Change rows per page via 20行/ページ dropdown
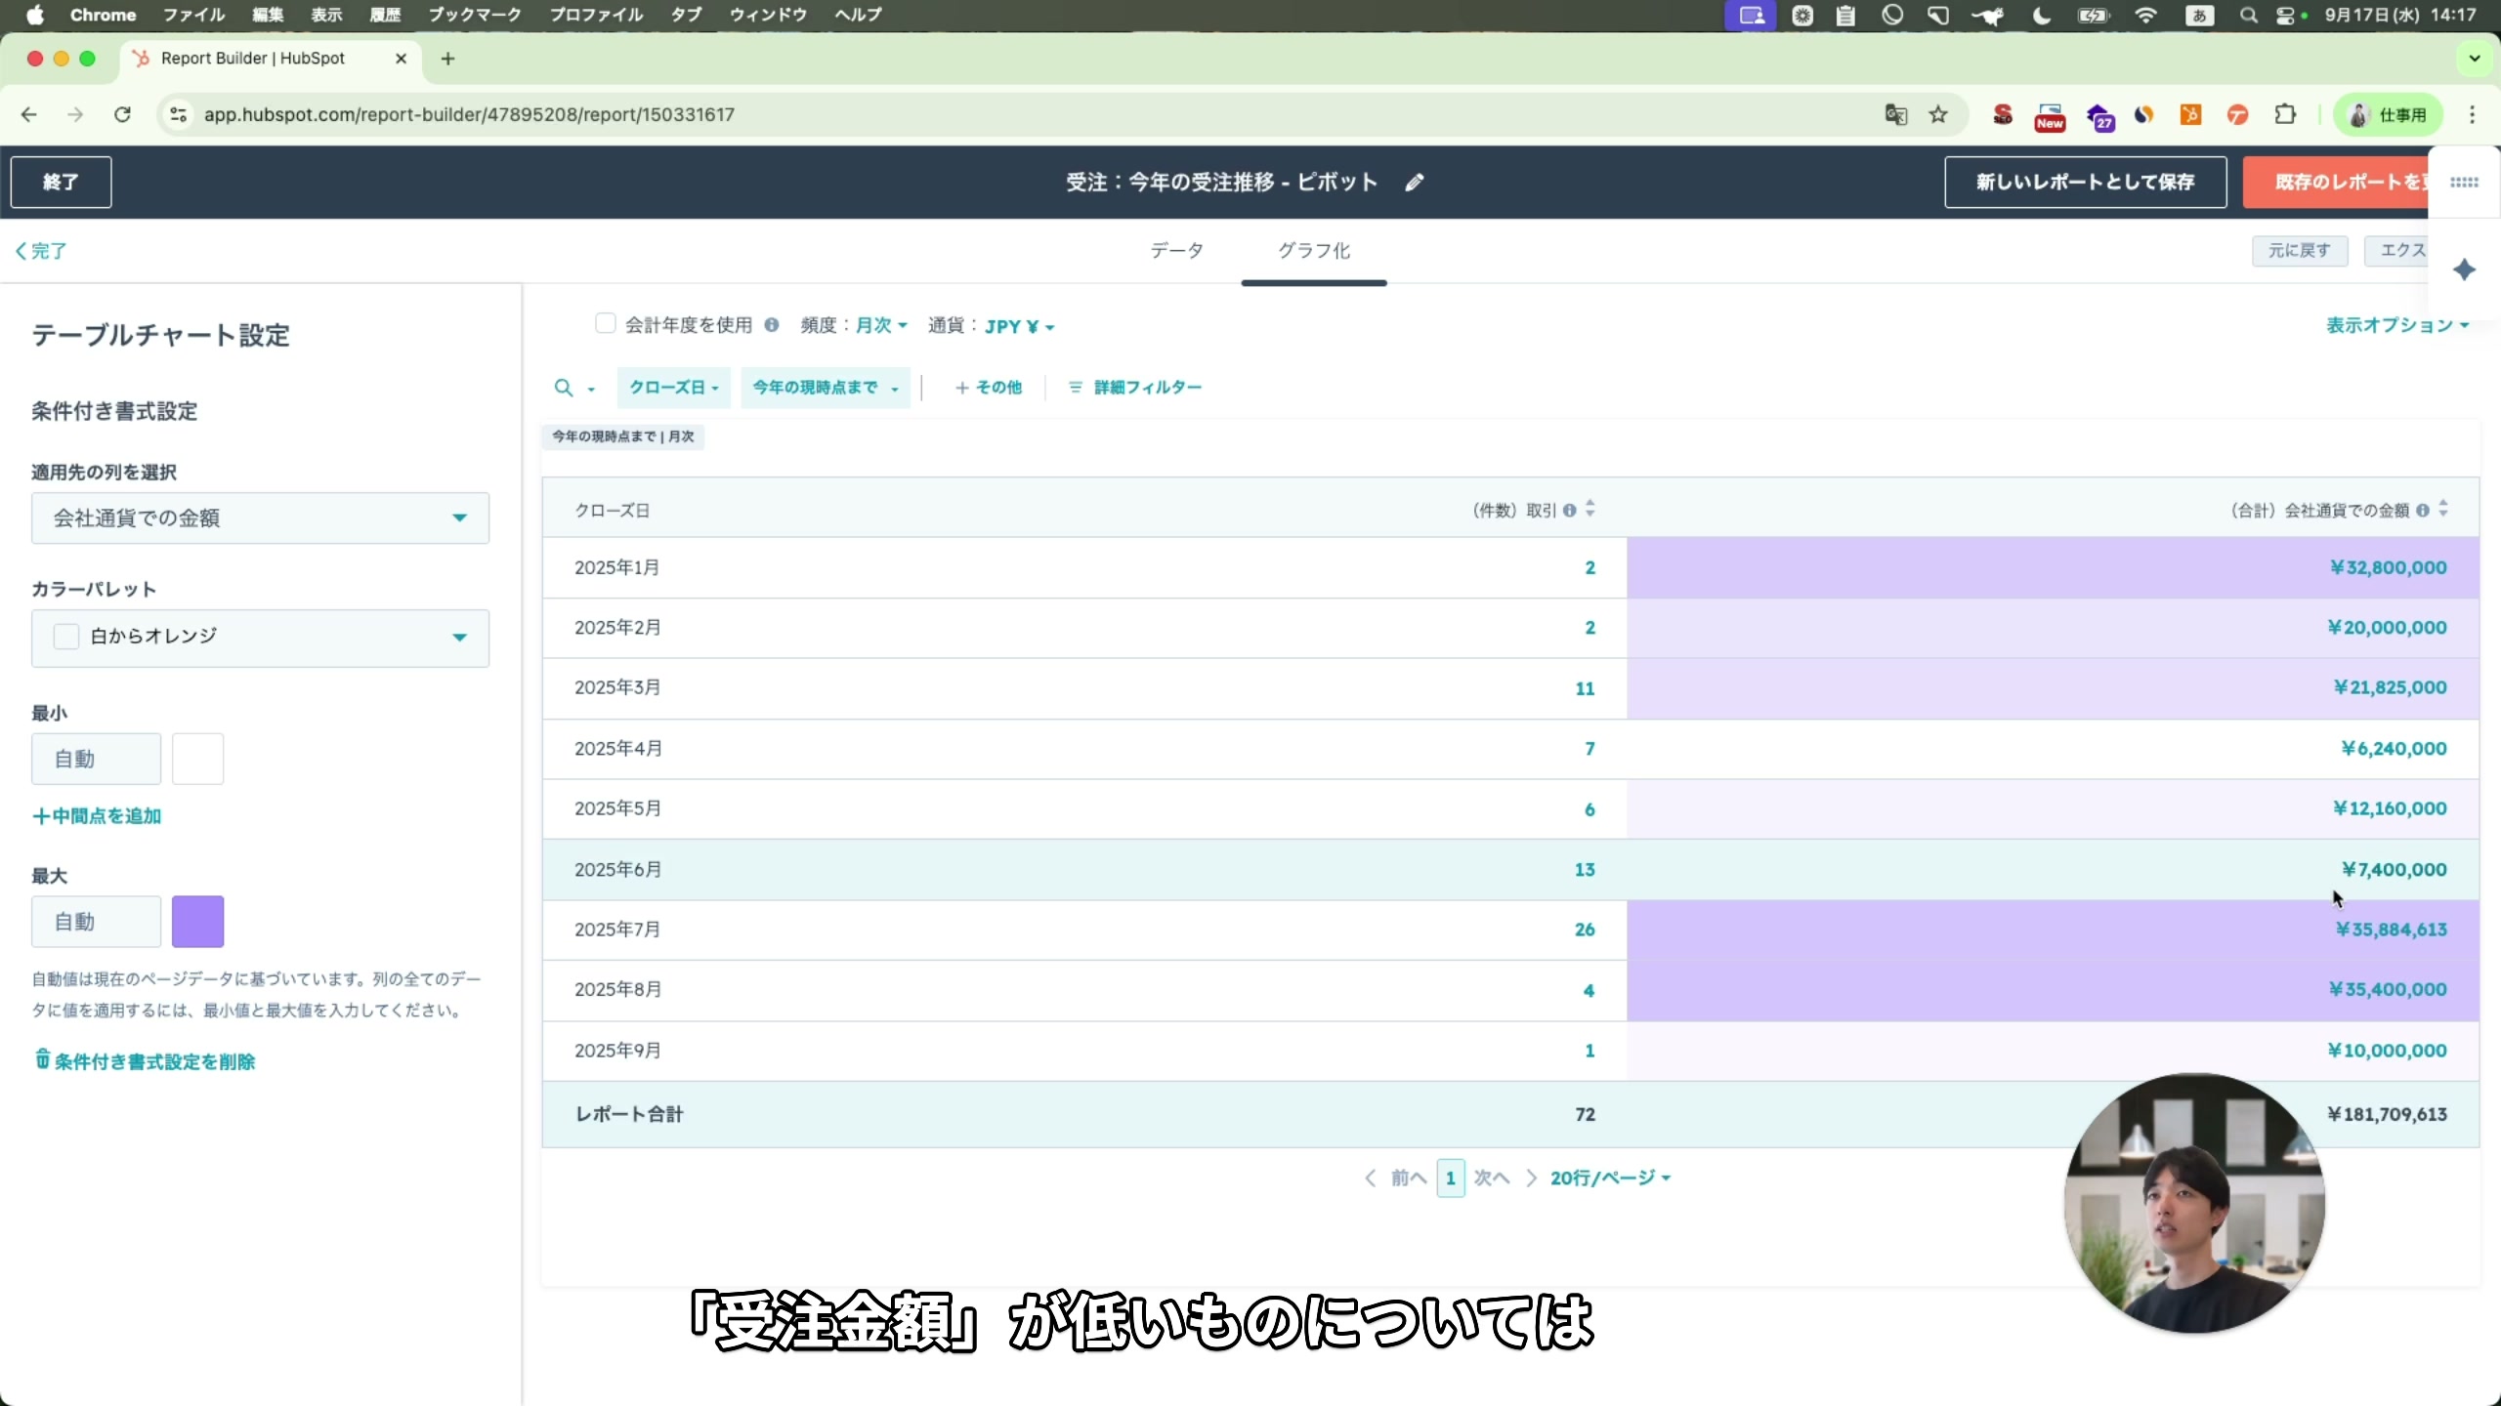 click(x=1606, y=1178)
